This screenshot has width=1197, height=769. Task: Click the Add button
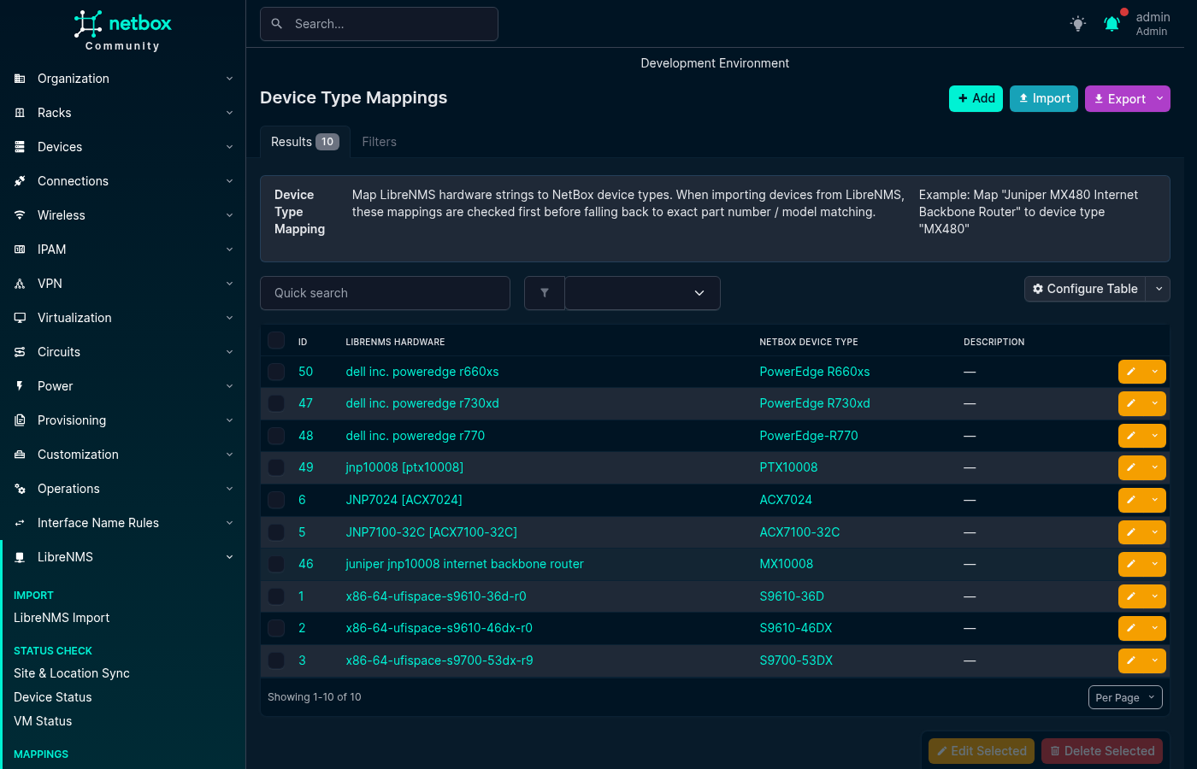click(x=976, y=99)
